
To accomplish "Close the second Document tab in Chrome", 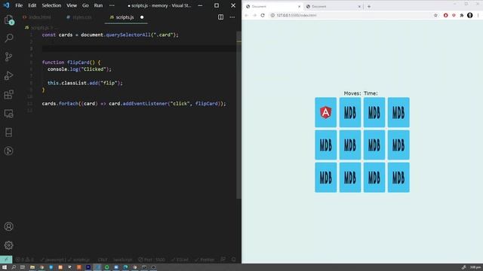I will pos(359,7).
